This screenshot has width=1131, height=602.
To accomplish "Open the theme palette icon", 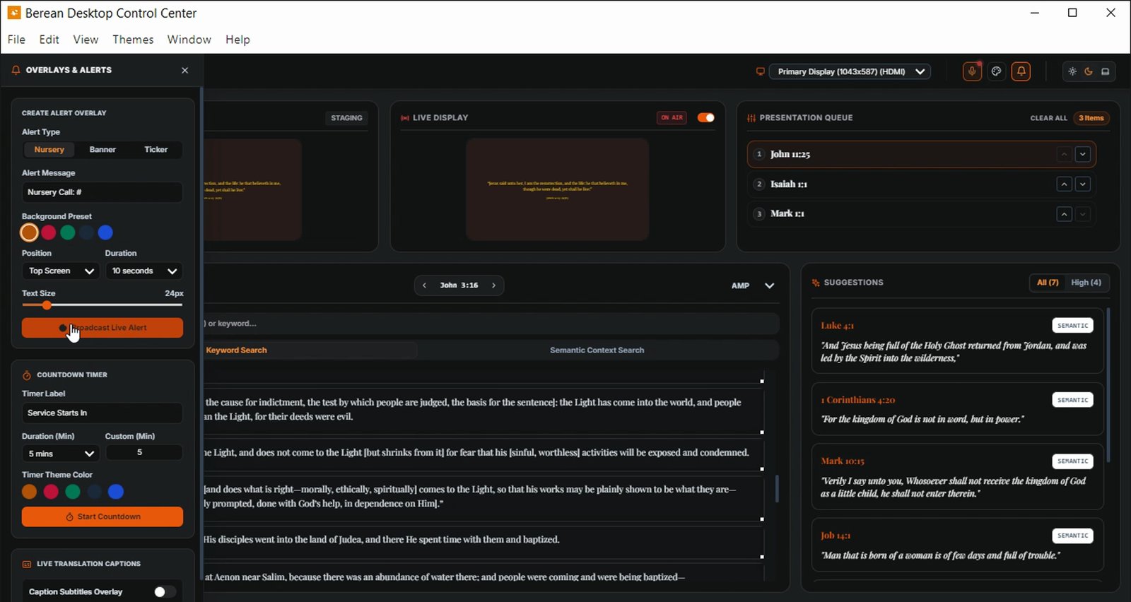I will coord(997,71).
